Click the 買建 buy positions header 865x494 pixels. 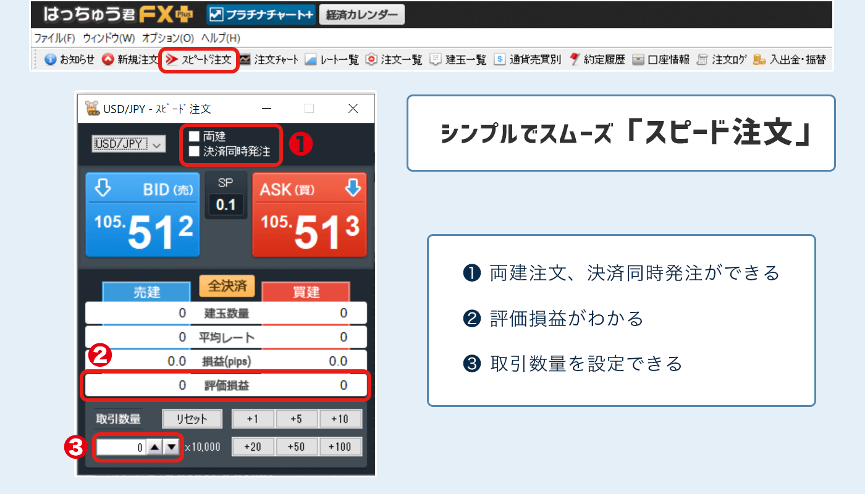[x=306, y=293]
